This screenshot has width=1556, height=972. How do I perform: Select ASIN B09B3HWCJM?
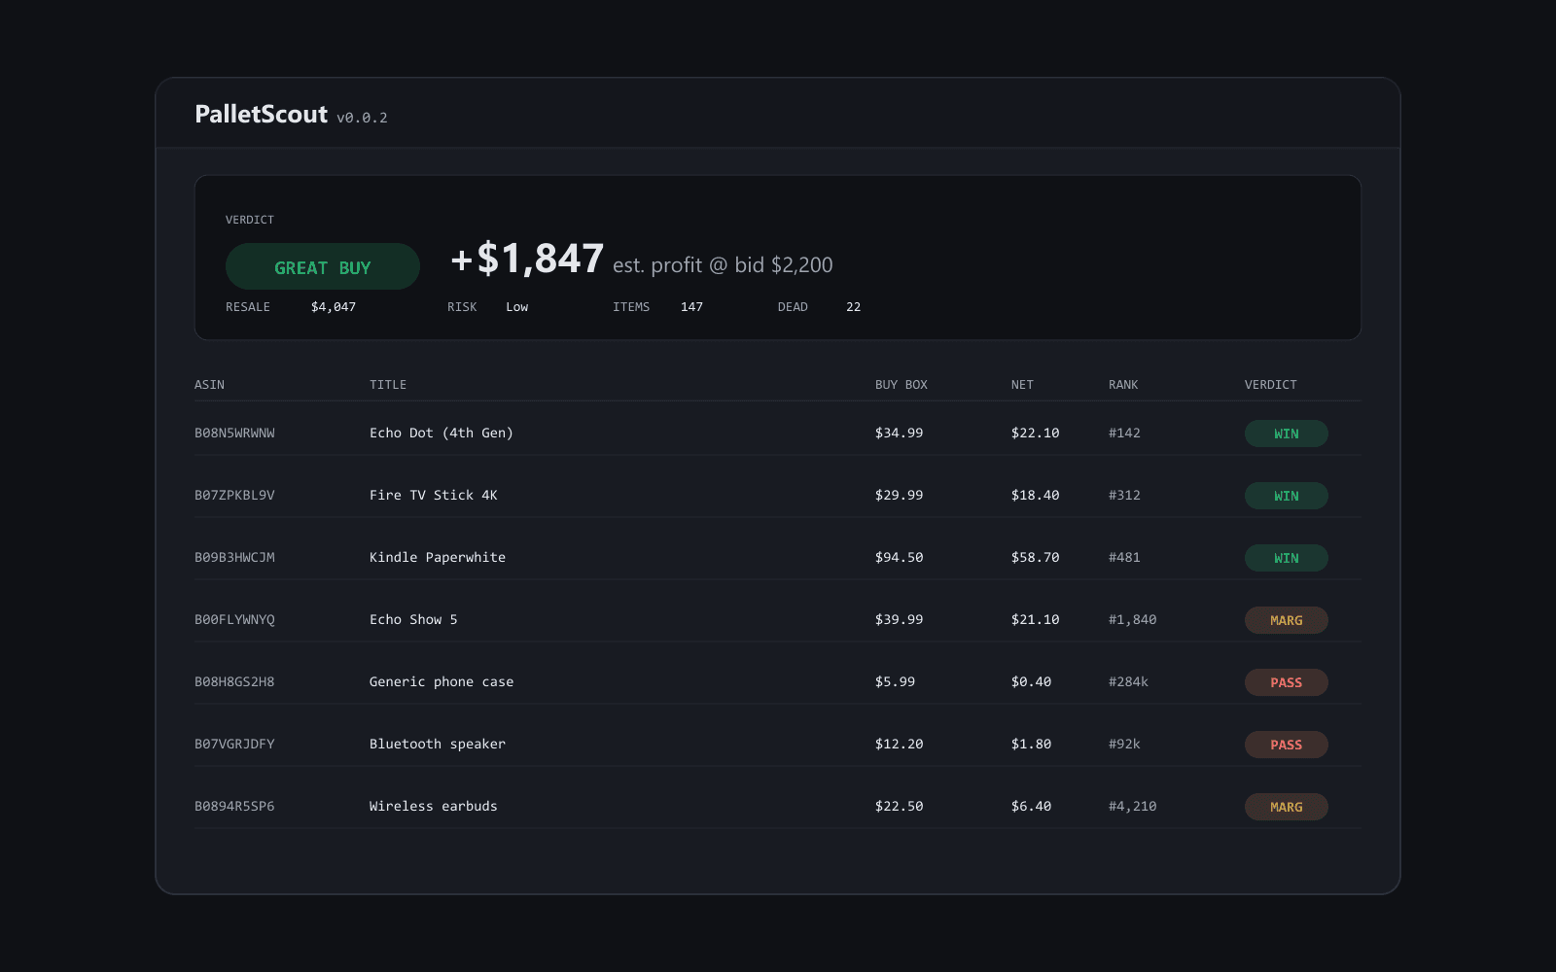[x=234, y=558]
